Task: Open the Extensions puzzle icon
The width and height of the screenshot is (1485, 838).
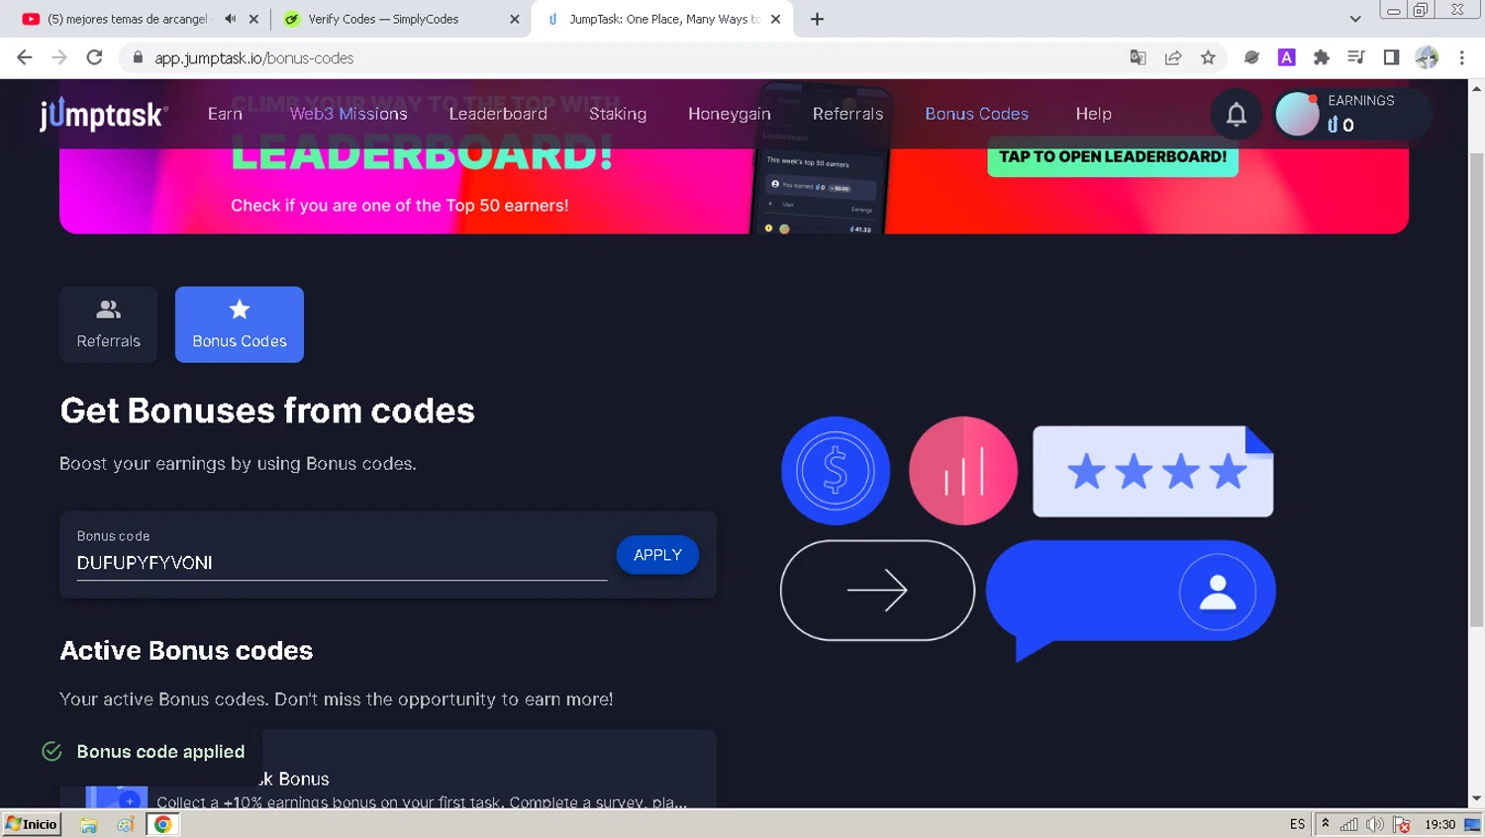Action: click(1322, 57)
